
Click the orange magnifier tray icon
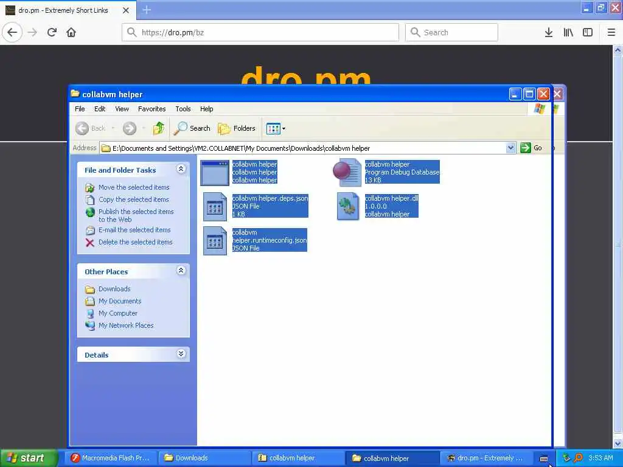[578, 458]
